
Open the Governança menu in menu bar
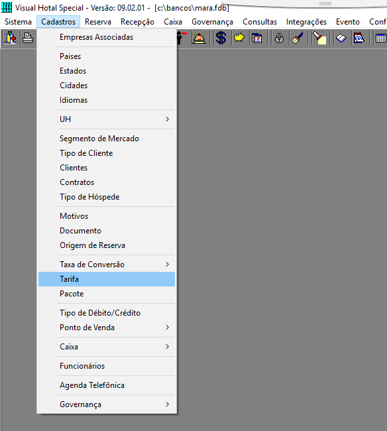[212, 22]
